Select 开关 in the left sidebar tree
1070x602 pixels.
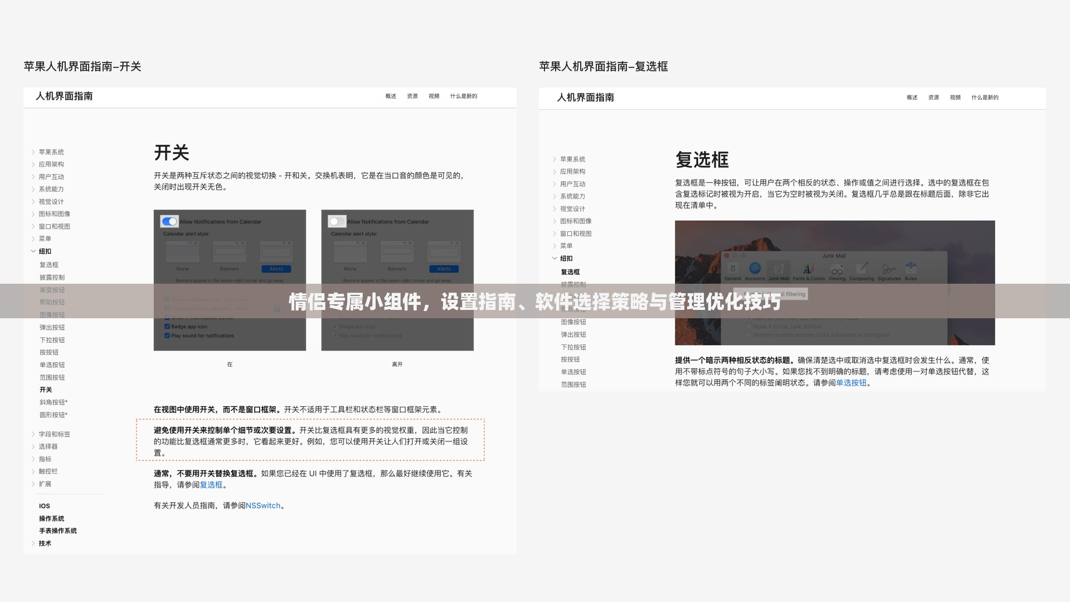click(46, 390)
